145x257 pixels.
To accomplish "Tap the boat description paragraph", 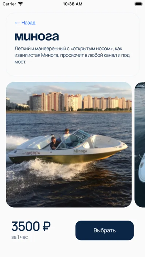I will tap(72, 55).
